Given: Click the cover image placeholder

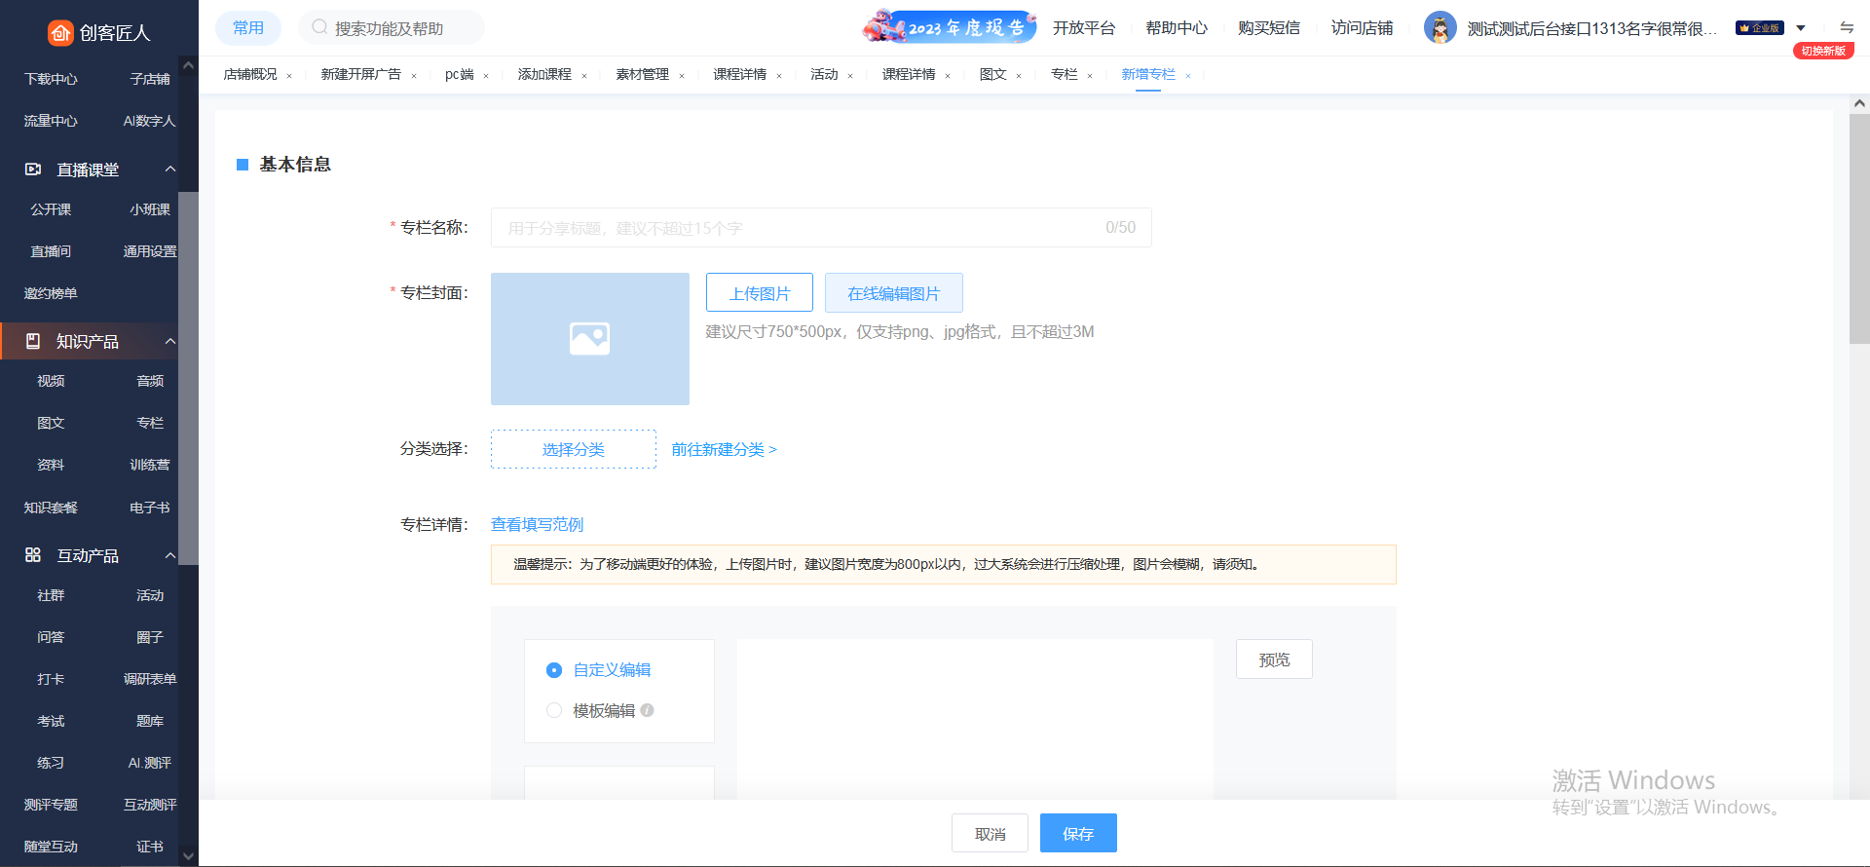Looking at the screenshot, I should point(589,339).
